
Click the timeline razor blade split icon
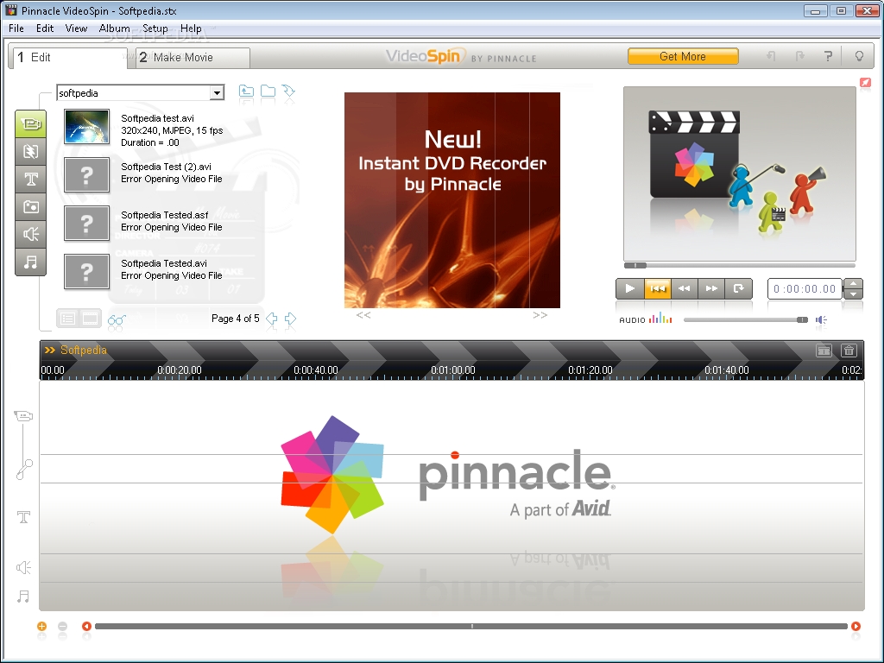(x=824, y=350)
